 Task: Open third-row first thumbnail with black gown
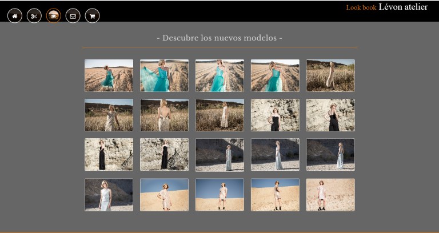point(109,154)
